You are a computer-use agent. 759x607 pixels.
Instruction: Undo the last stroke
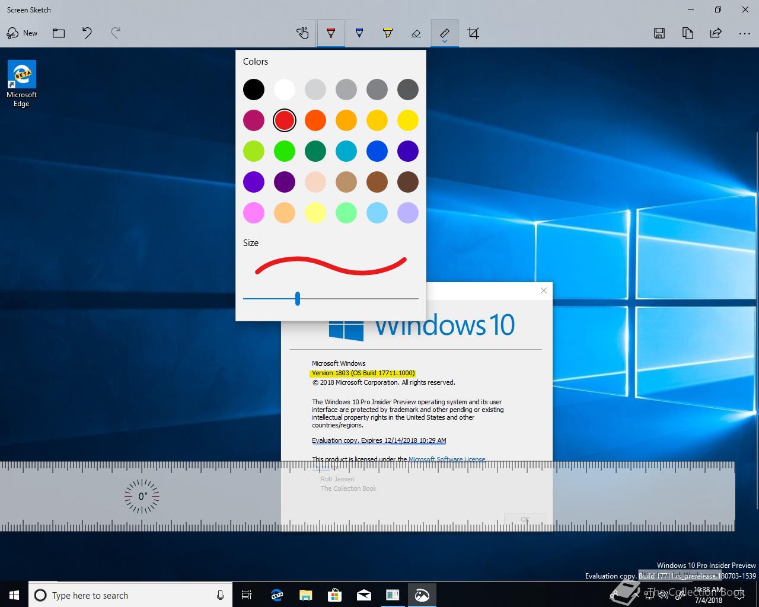87,33
